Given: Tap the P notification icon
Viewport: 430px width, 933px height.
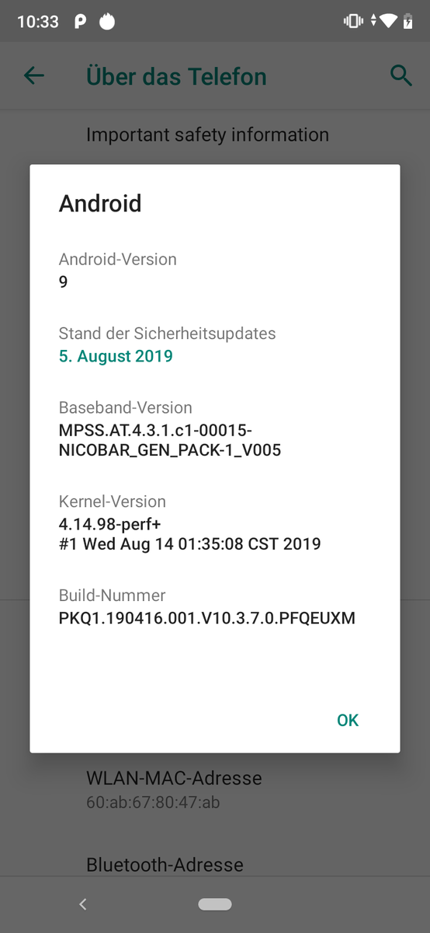Looking at the screenshot, I should [81, 22].
